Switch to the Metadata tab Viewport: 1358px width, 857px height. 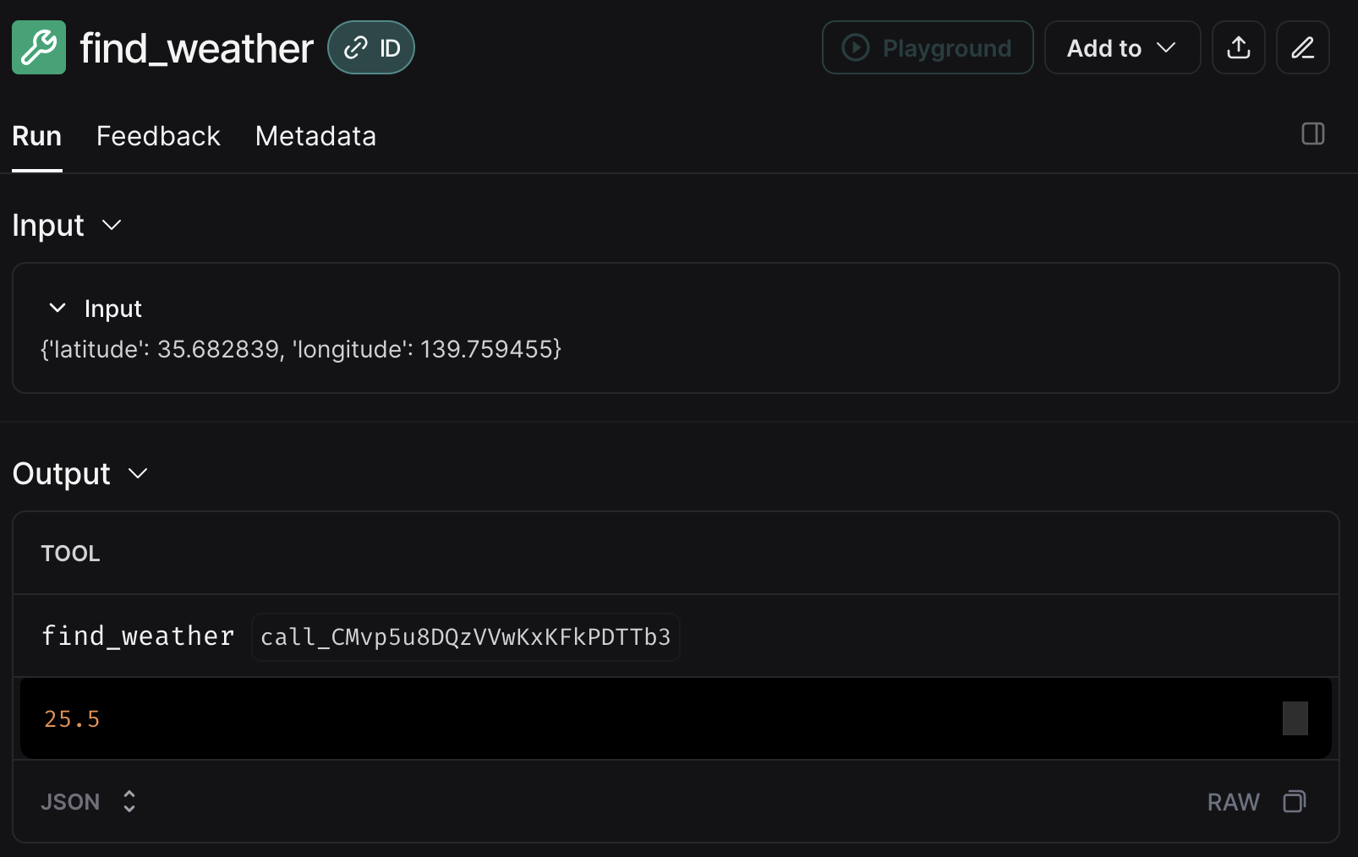click(x=315, y=136)
